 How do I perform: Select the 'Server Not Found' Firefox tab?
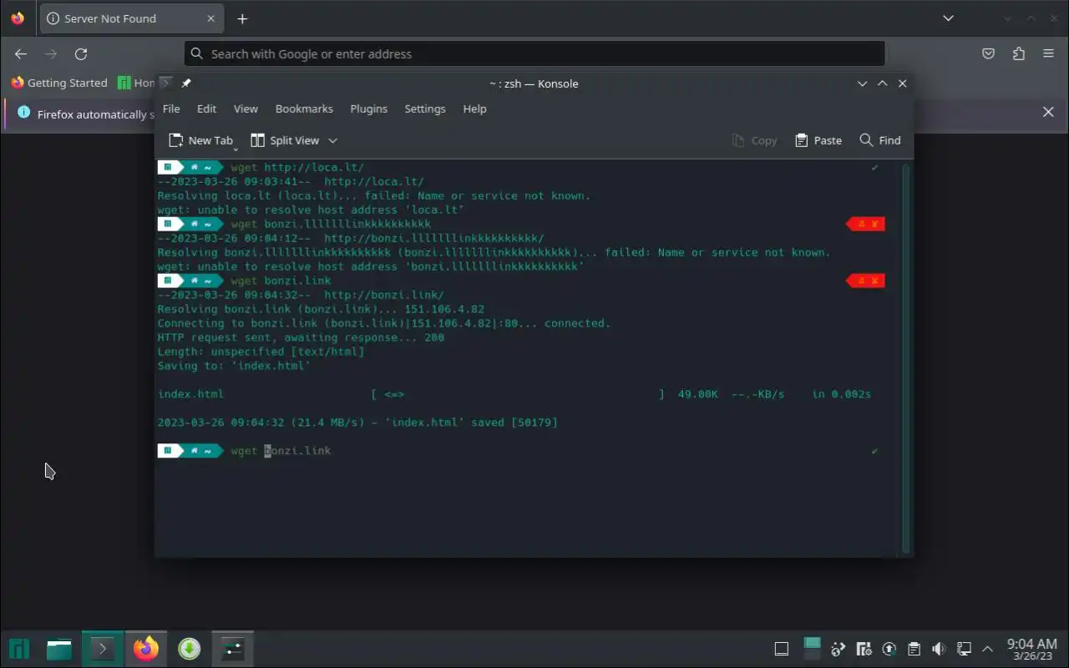click(131, 18)
